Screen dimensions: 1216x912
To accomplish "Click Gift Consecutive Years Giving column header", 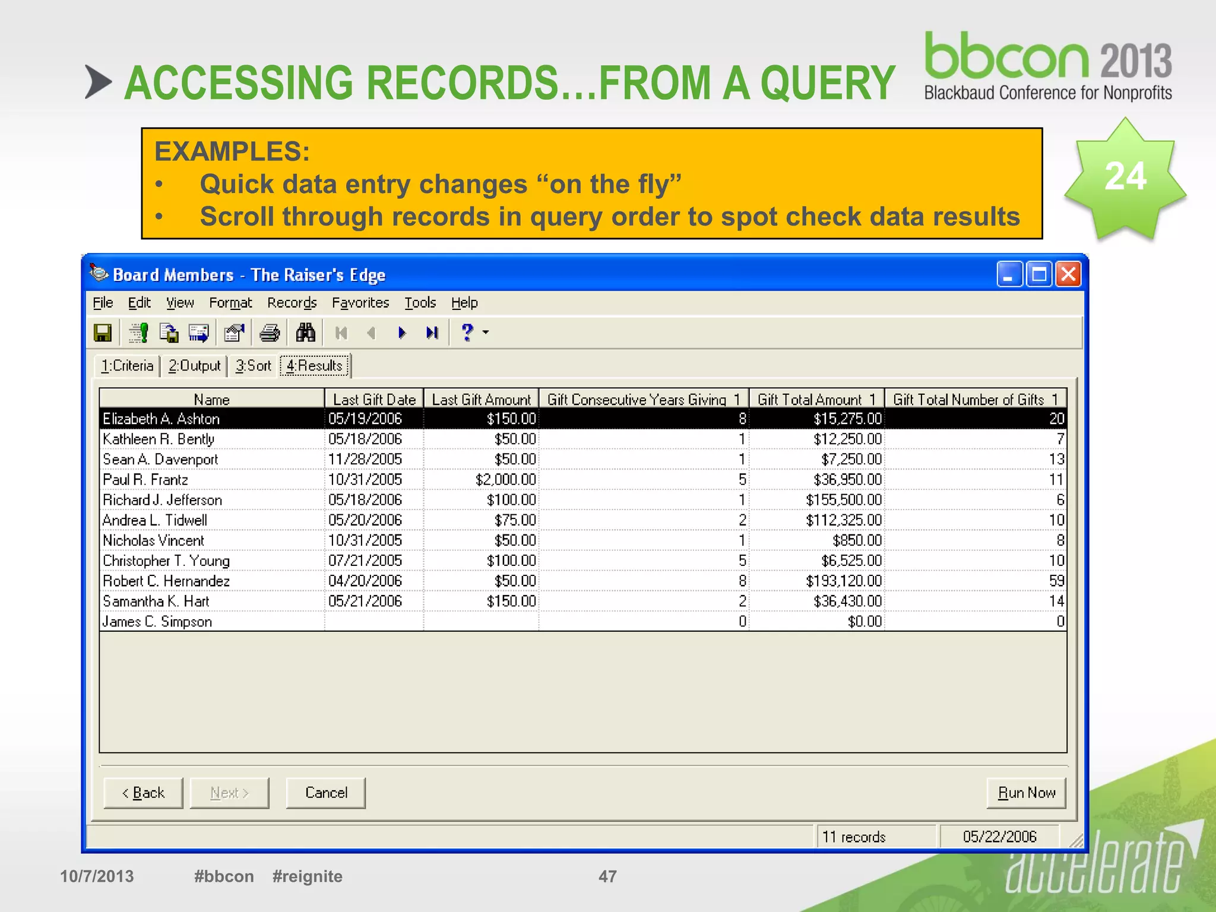I will [x=644, y=399].
